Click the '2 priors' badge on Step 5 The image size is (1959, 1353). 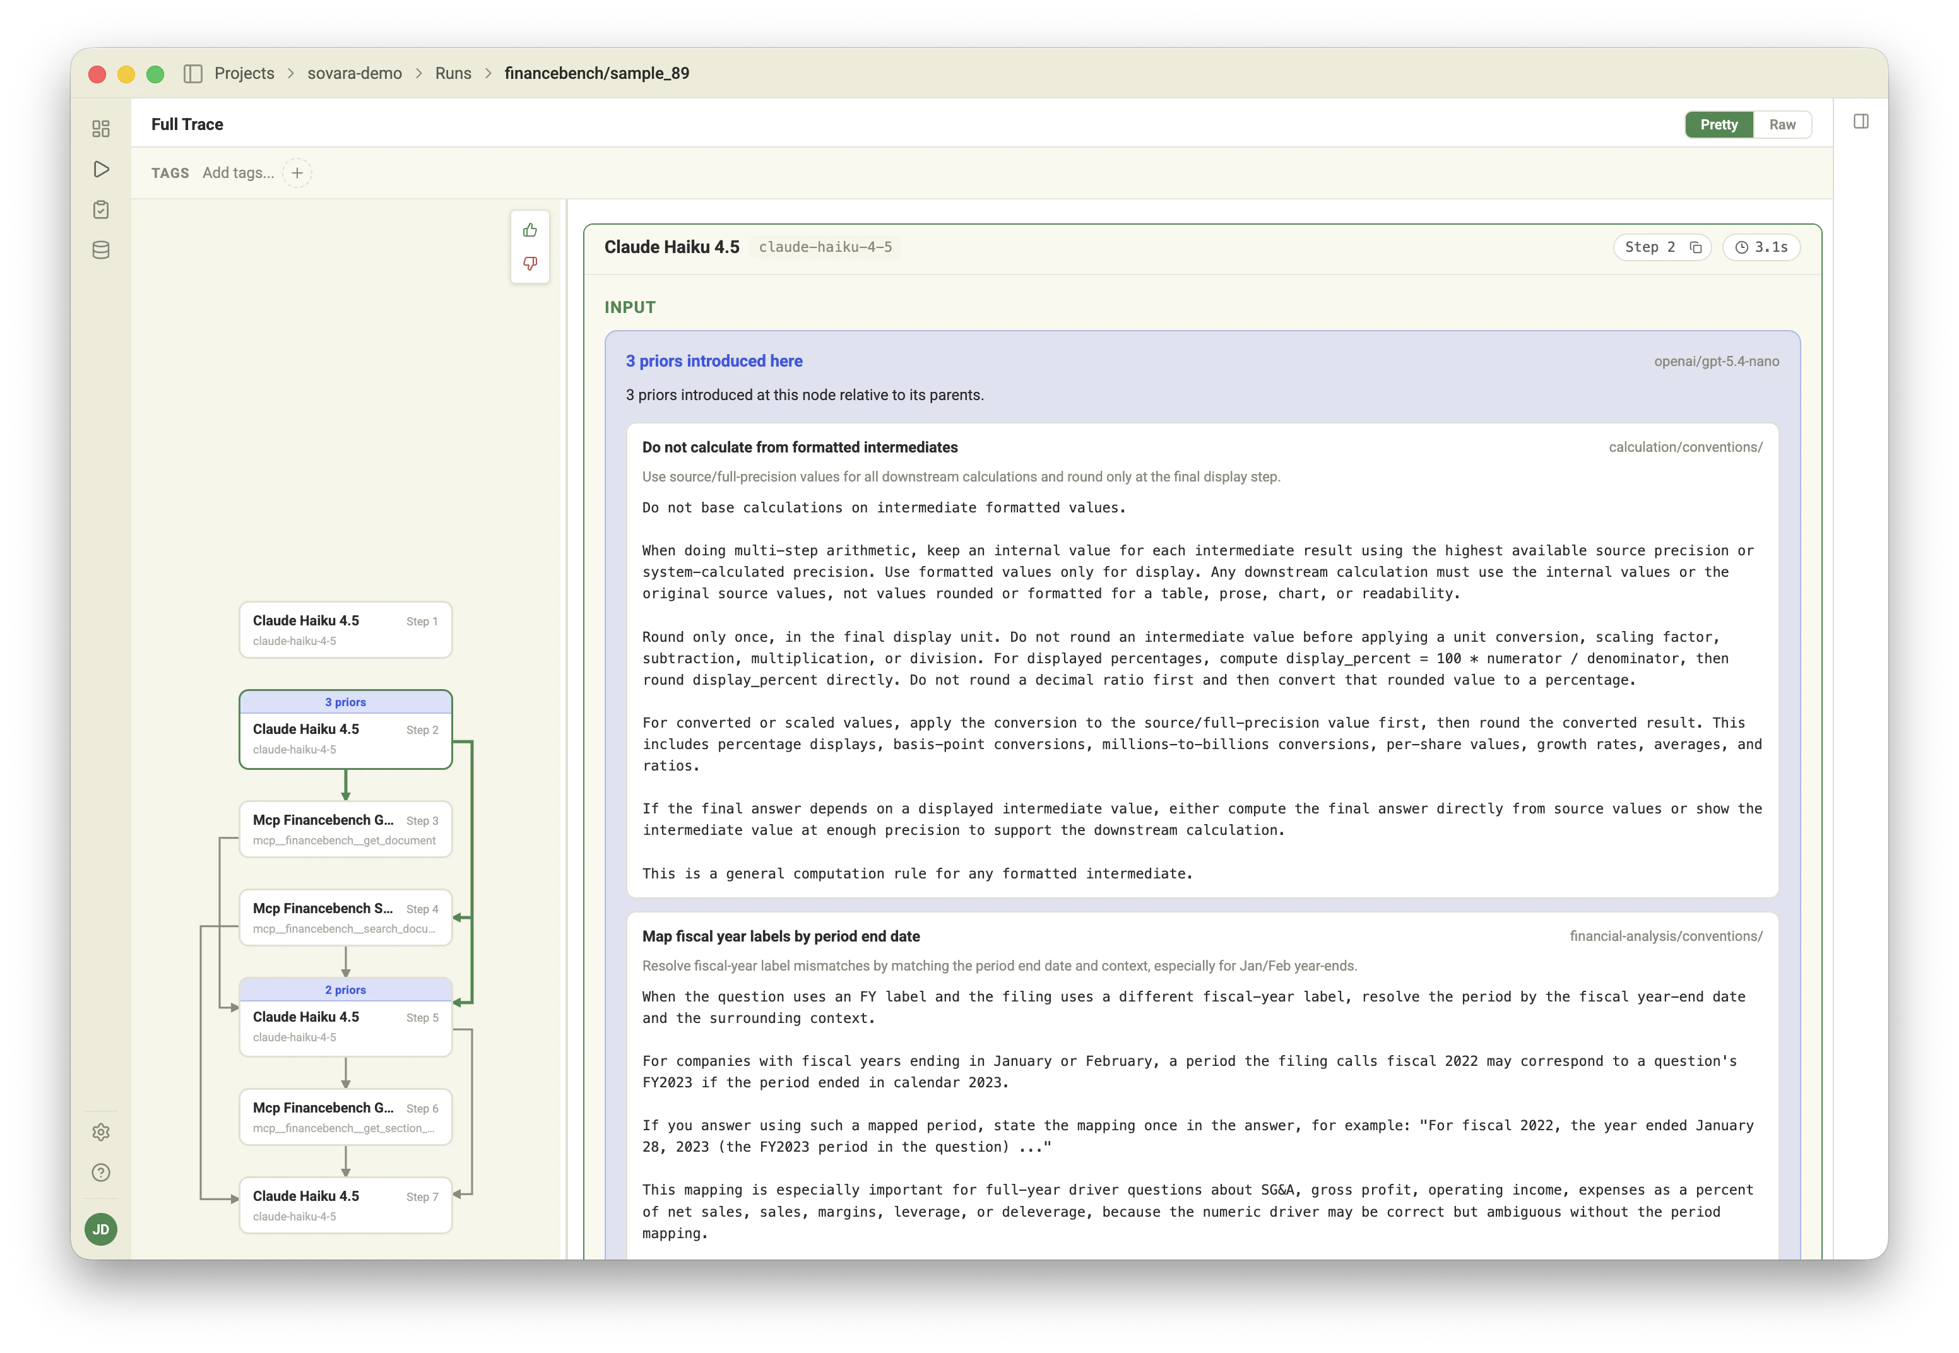tap(346, 990)
